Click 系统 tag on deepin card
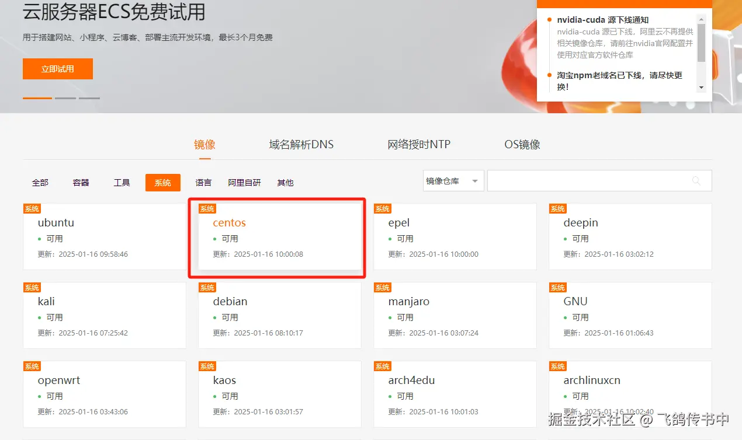 click(x=558, y=209)
